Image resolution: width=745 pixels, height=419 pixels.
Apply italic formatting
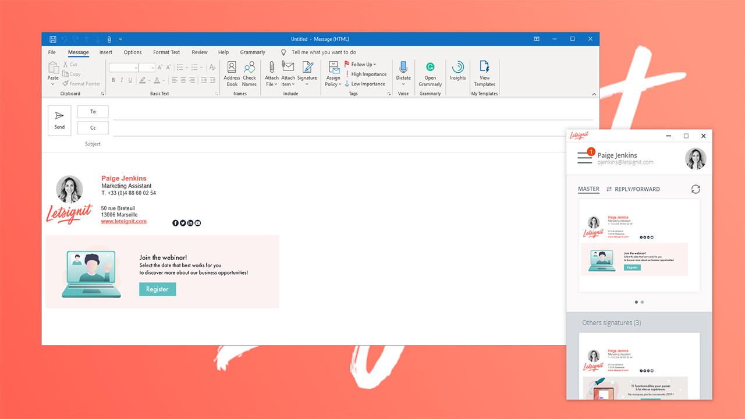click(122, 80)
